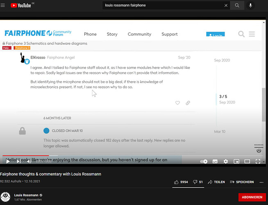Click the Help category tag
Screen dimensions: 268x205
point(7,48)
